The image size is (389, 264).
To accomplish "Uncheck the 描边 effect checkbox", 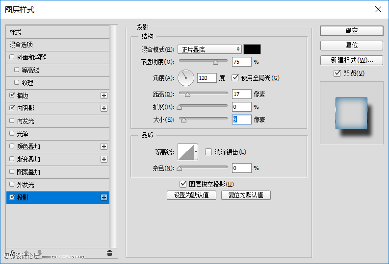I will pos(12,95).
